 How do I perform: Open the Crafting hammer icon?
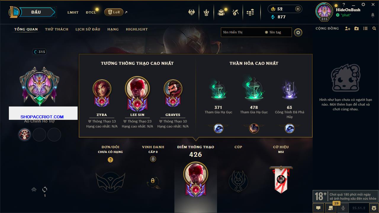coord(236,12)
